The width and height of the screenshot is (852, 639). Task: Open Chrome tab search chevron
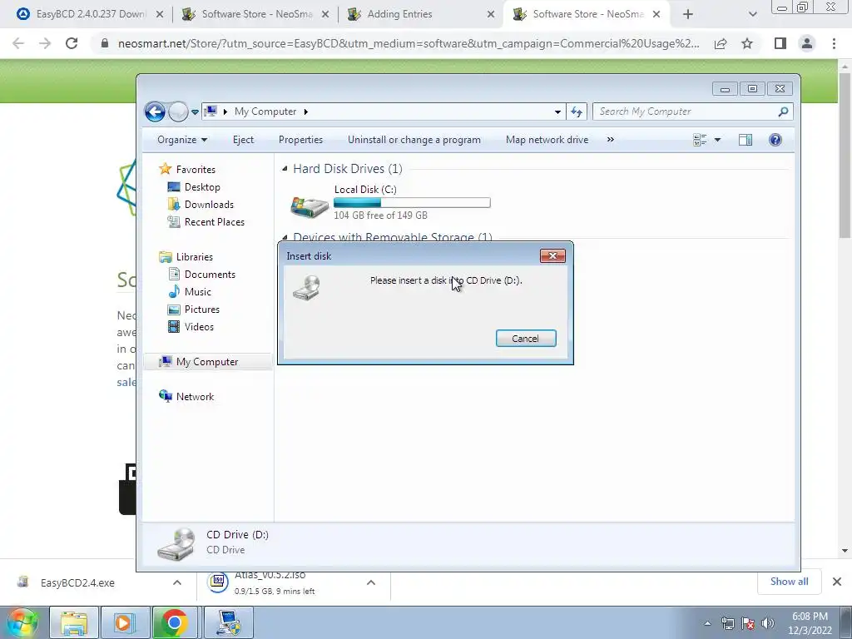752,15
